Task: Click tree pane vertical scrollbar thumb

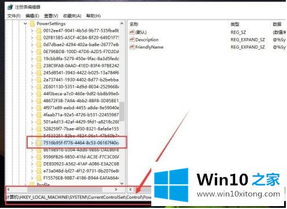Action: (x=122, y=111)
